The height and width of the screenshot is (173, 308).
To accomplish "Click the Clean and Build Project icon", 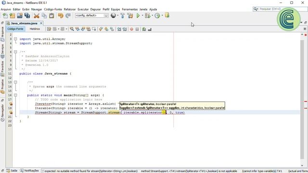I will (x=130, y=15).
